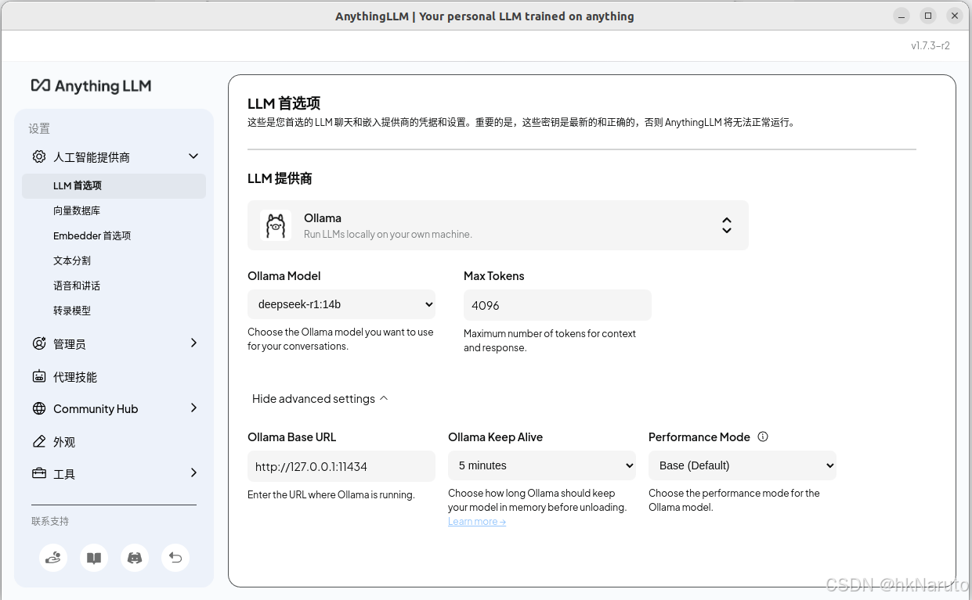Expand the 工具 section arrow
972x600 pixels.
(x=193, y=472)
